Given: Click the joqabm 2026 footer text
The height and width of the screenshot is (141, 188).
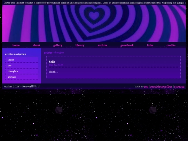Looking at the screenshot, I should click(22, 86).
